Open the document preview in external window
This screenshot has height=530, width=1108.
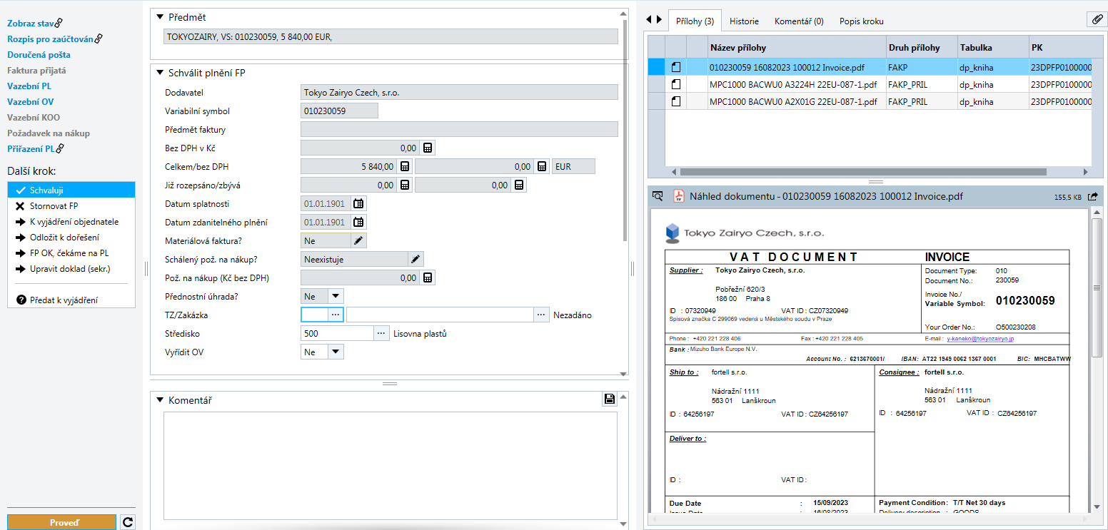click(1092, 196)
